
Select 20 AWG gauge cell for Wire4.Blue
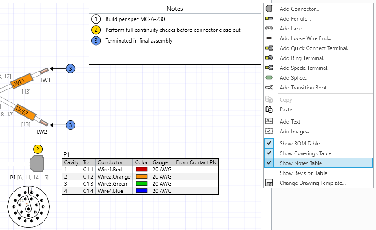click(162, 191)
